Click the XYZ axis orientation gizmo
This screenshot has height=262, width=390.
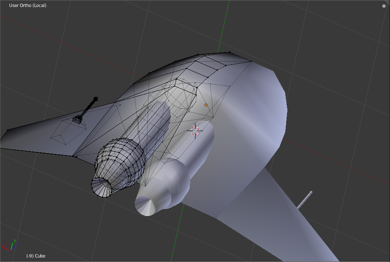click(x=10, y=245)
